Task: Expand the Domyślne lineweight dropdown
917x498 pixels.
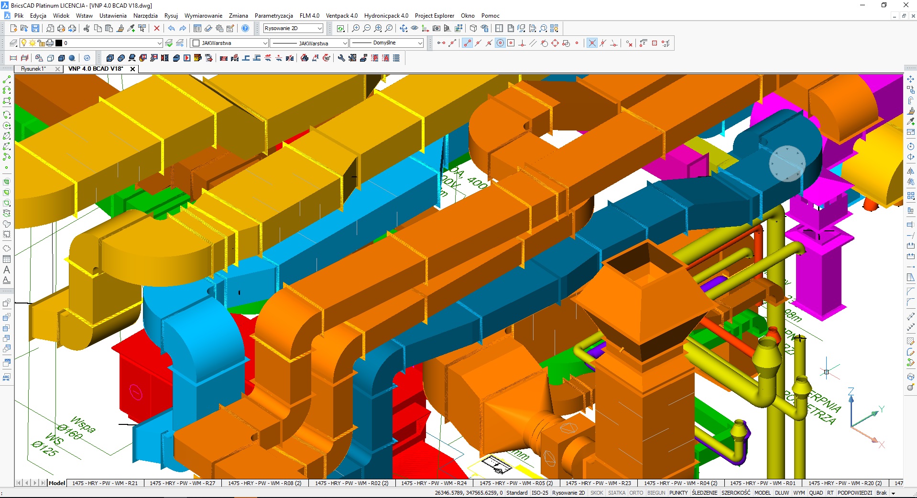Action: [x=420, y=43]
